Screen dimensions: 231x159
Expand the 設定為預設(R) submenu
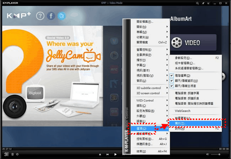[x=150, y=111]
